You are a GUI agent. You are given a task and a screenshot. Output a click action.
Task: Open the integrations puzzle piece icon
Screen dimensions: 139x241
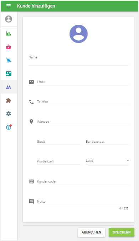(9, 100)
